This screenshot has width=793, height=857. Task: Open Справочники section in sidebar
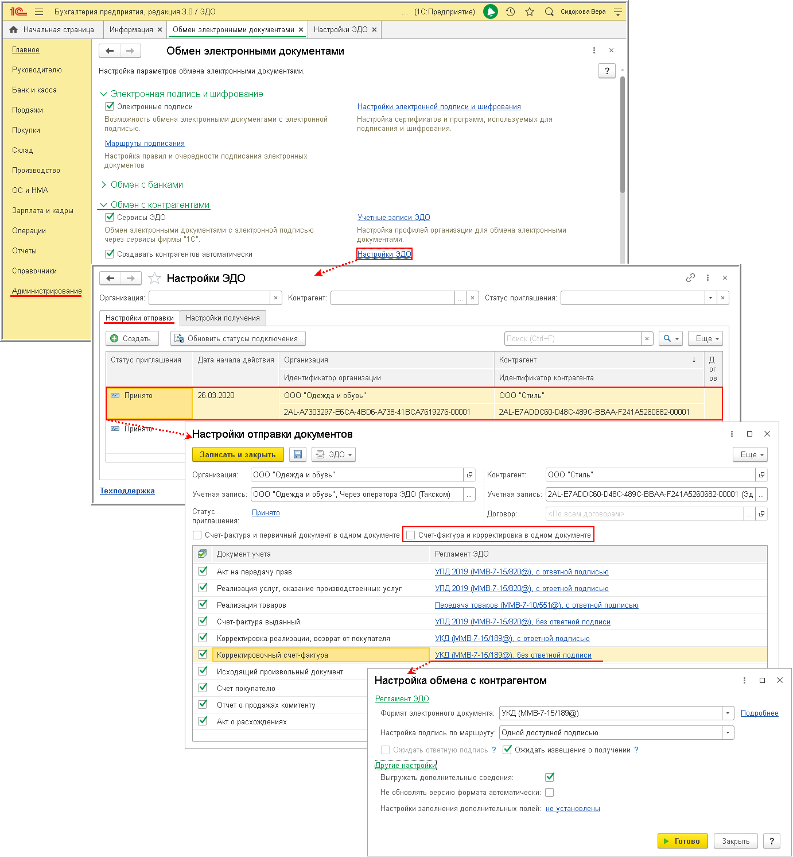coord(34,271)
